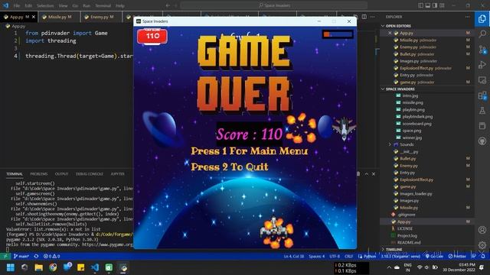Open the Remote Explorer view icon
The width and height of the screenshot is (490, 275).
point(482,80)
